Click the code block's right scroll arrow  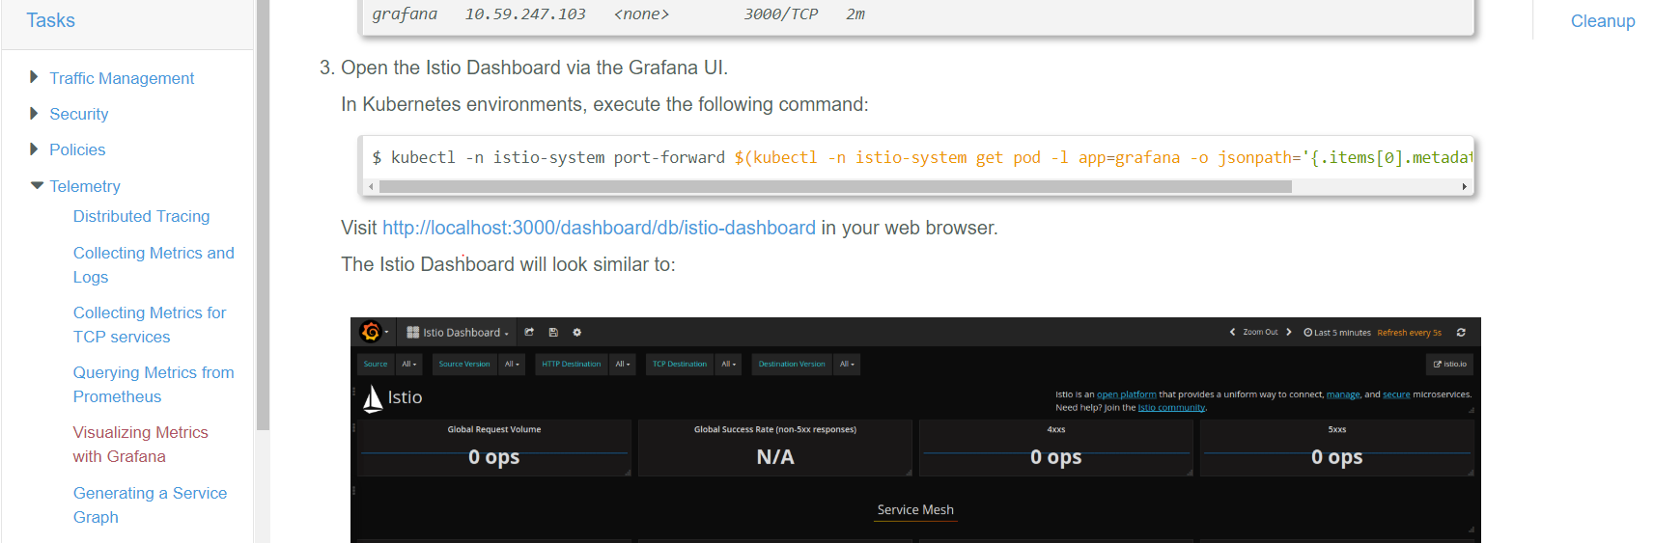(1464, 187)
